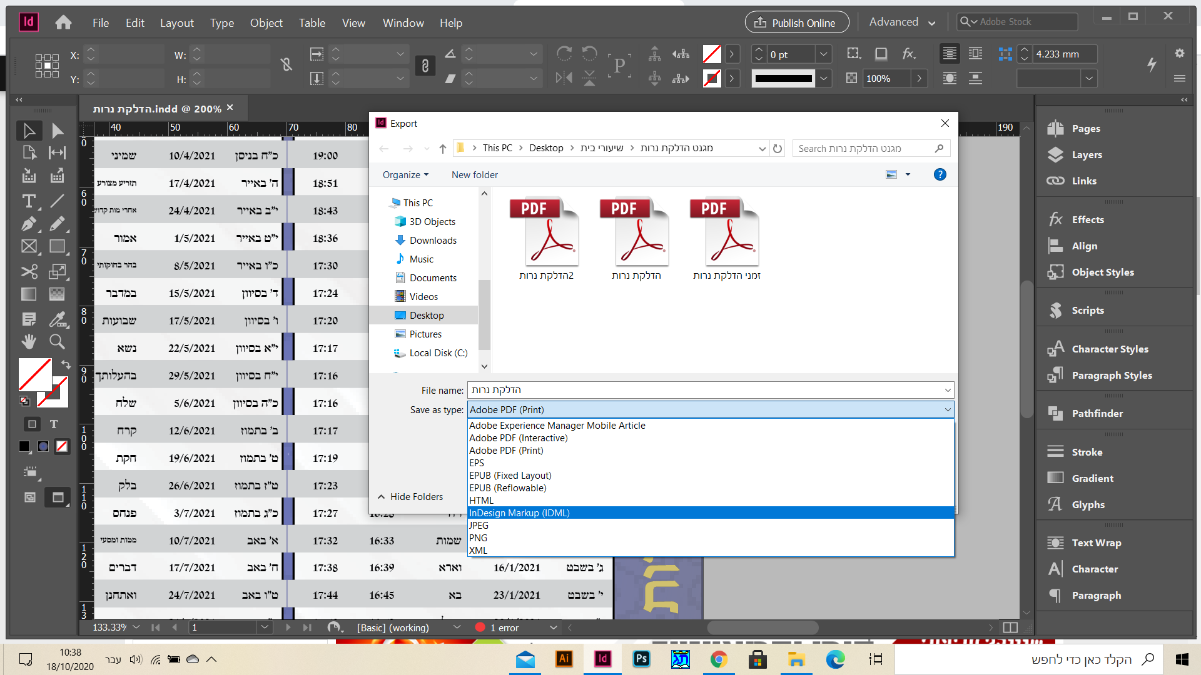The height and width of the screenshot is (675, 1201).
Task: Select the Hand tool
Action: pos(29,341)
